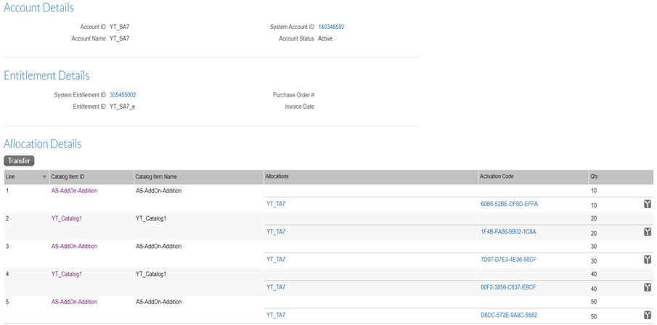Click the Entitlement Details heading

click(46, 75)
